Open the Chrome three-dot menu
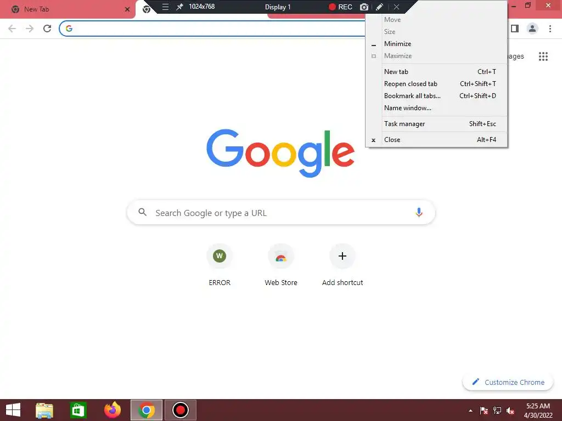The height and width of the screenshot is (421, 562). click(x=550, y=29)
